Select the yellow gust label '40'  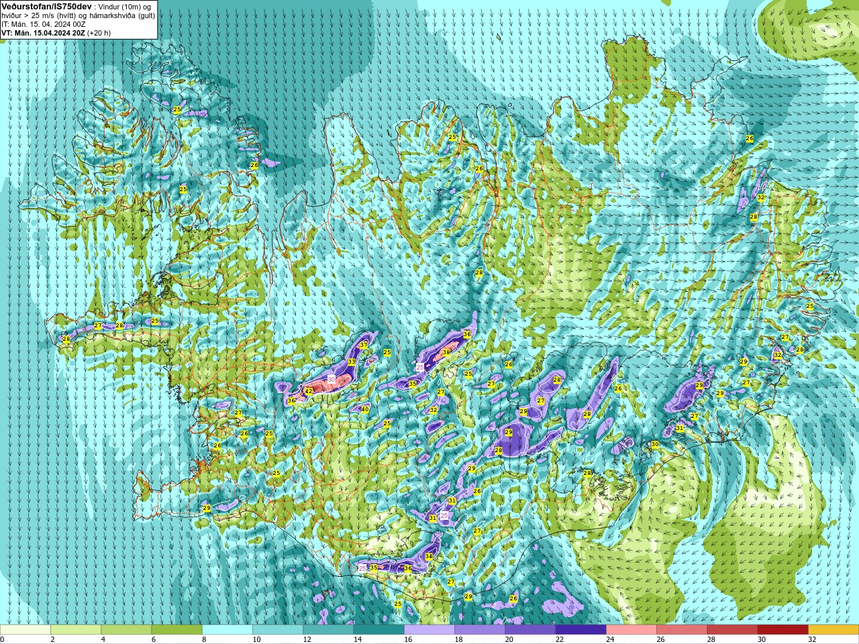pos(365,409)
